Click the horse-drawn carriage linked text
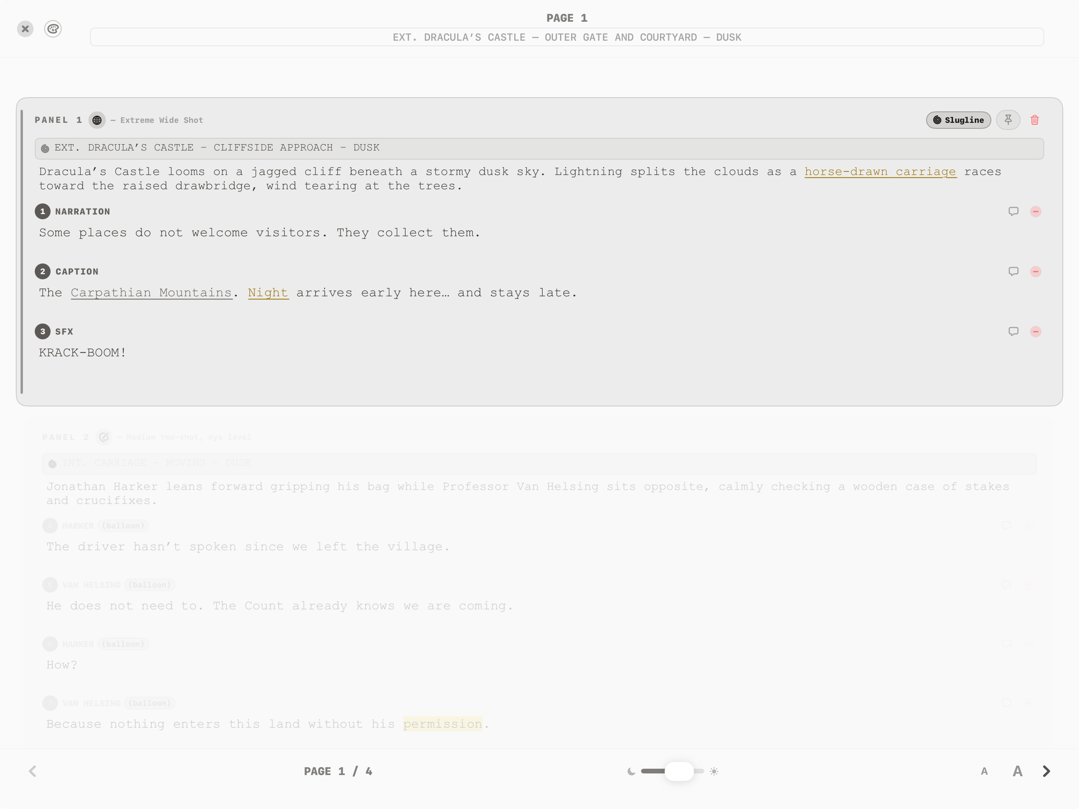This screenshot has height=809, width=1079. coord(880,172)
